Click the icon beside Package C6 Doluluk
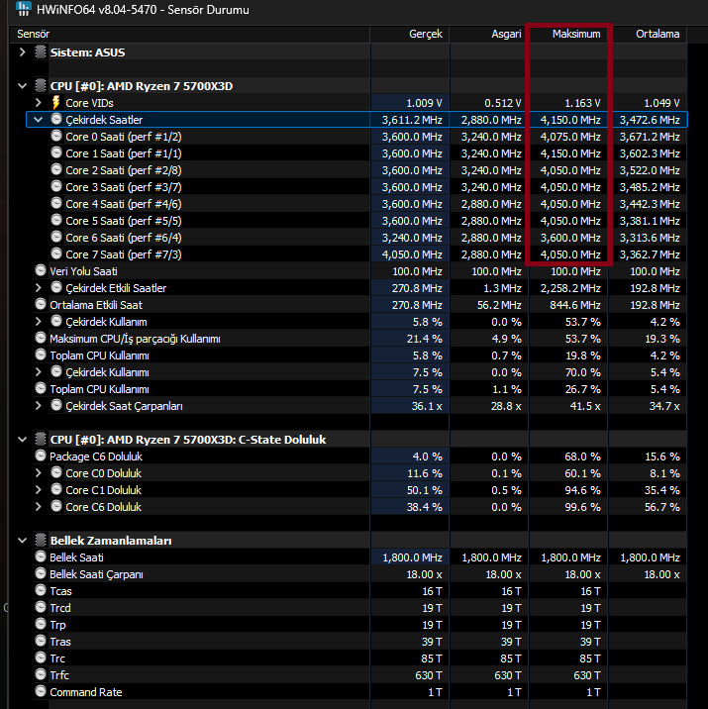The width and height of the screenshot is (708, 709). pyautogui.click(x=41, y=456)
